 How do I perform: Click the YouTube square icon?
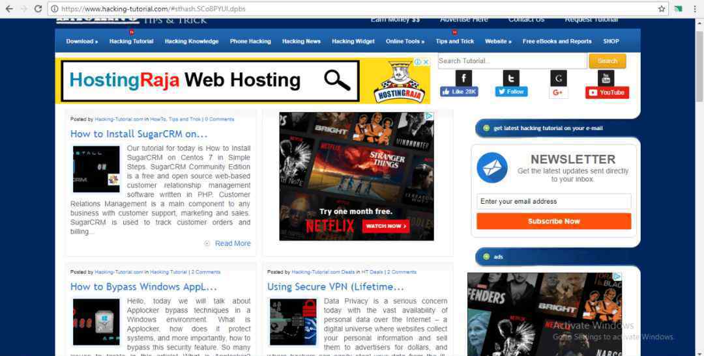(606, 78)
